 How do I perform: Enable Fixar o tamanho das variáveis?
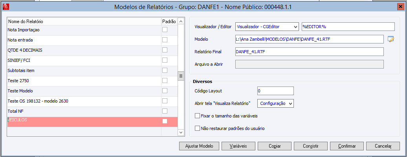pos(198,116)
